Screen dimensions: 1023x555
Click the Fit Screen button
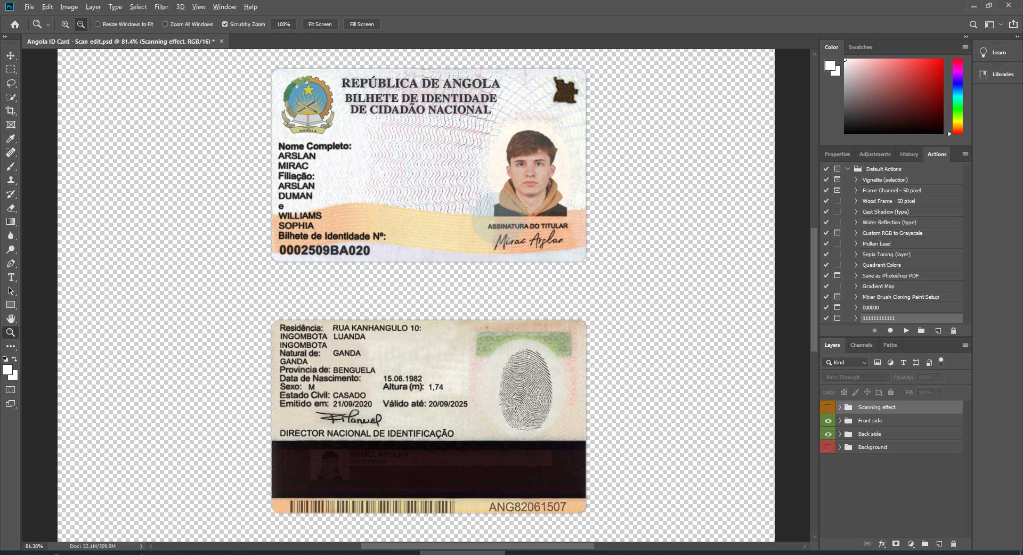click(x=320, y=25)
